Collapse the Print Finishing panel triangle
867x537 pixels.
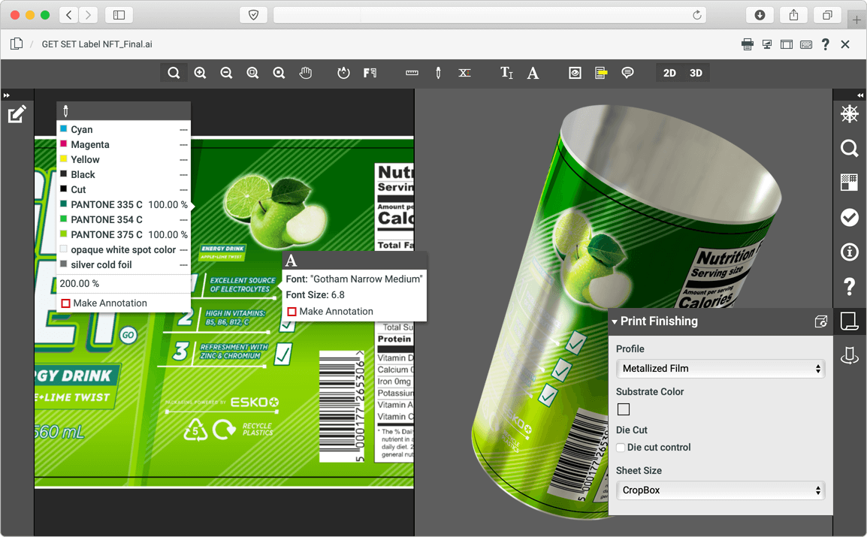(x=615, y=322)
